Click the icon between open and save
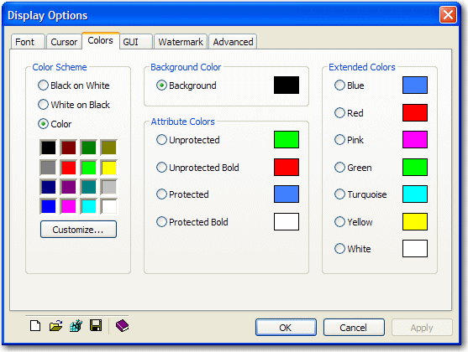This screenshot has width=468, height=352. 76,325
